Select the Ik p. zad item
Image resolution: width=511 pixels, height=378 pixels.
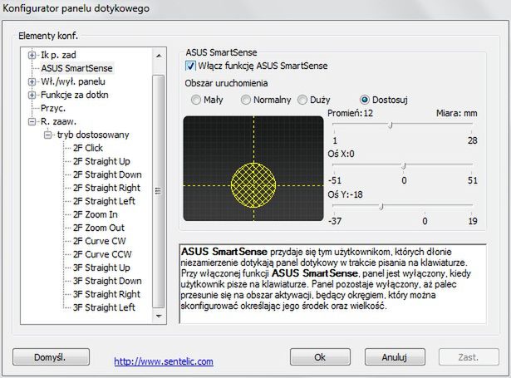click(x=58, y=55)
